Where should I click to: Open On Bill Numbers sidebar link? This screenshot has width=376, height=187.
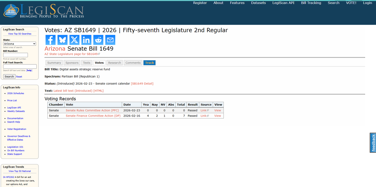(16, 150)
